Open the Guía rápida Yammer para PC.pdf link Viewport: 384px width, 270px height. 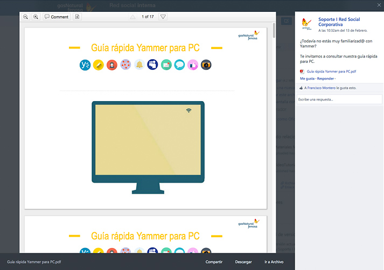point(331,72)
